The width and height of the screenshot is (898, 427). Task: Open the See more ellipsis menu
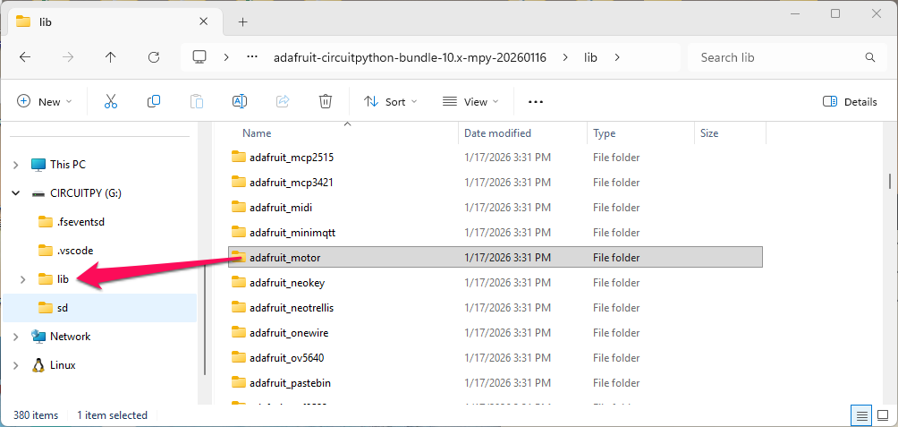pyautogui.click(x=536, y=102)
